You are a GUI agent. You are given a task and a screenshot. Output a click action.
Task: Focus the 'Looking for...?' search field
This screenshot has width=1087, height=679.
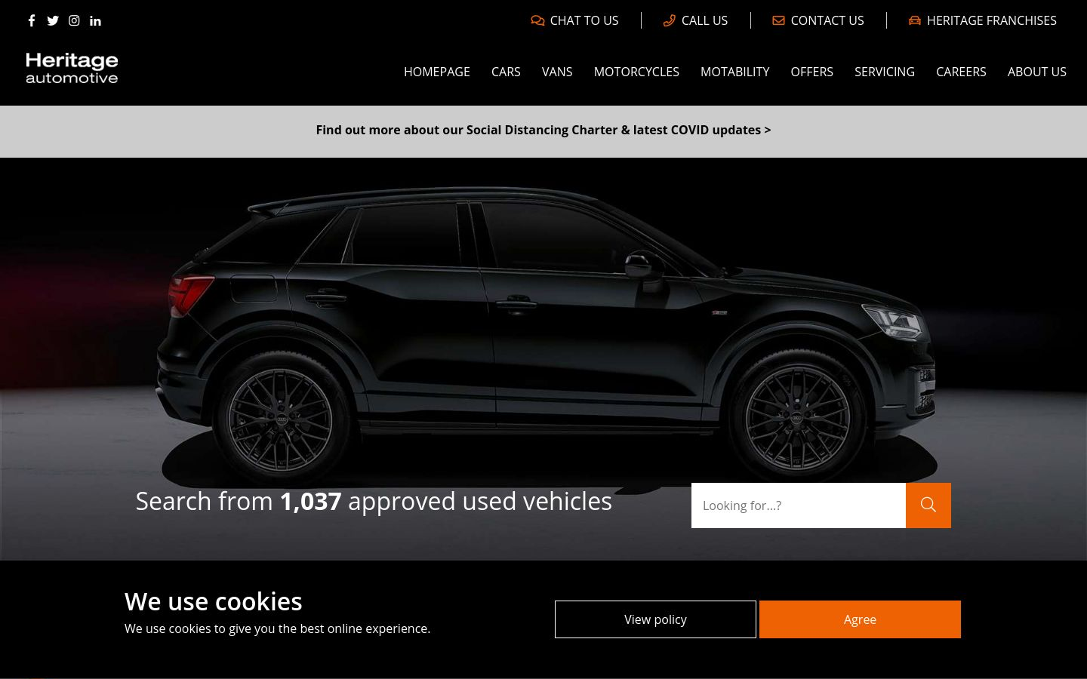(799, 505)
